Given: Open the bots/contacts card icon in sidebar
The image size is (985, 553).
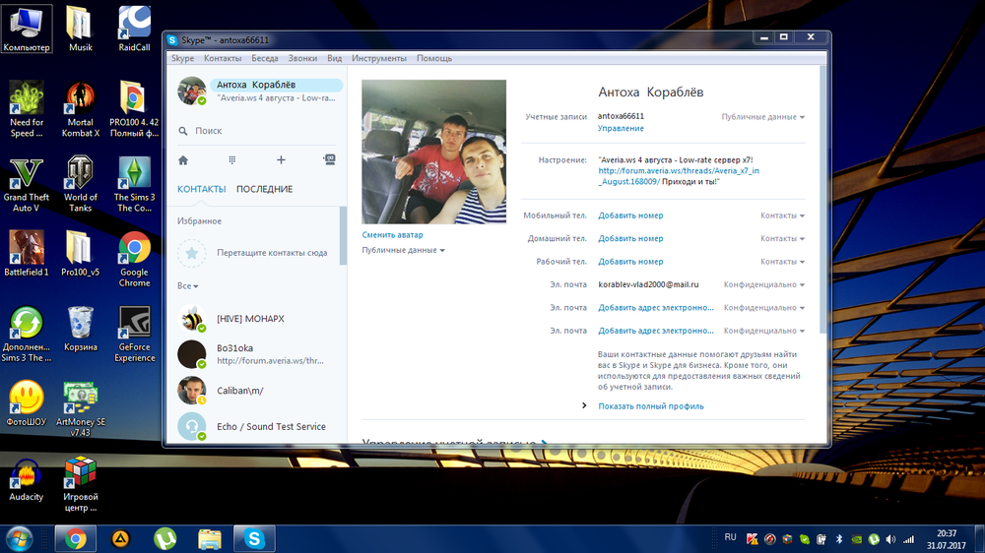Looking at the screenshot, I should point(329,159).
